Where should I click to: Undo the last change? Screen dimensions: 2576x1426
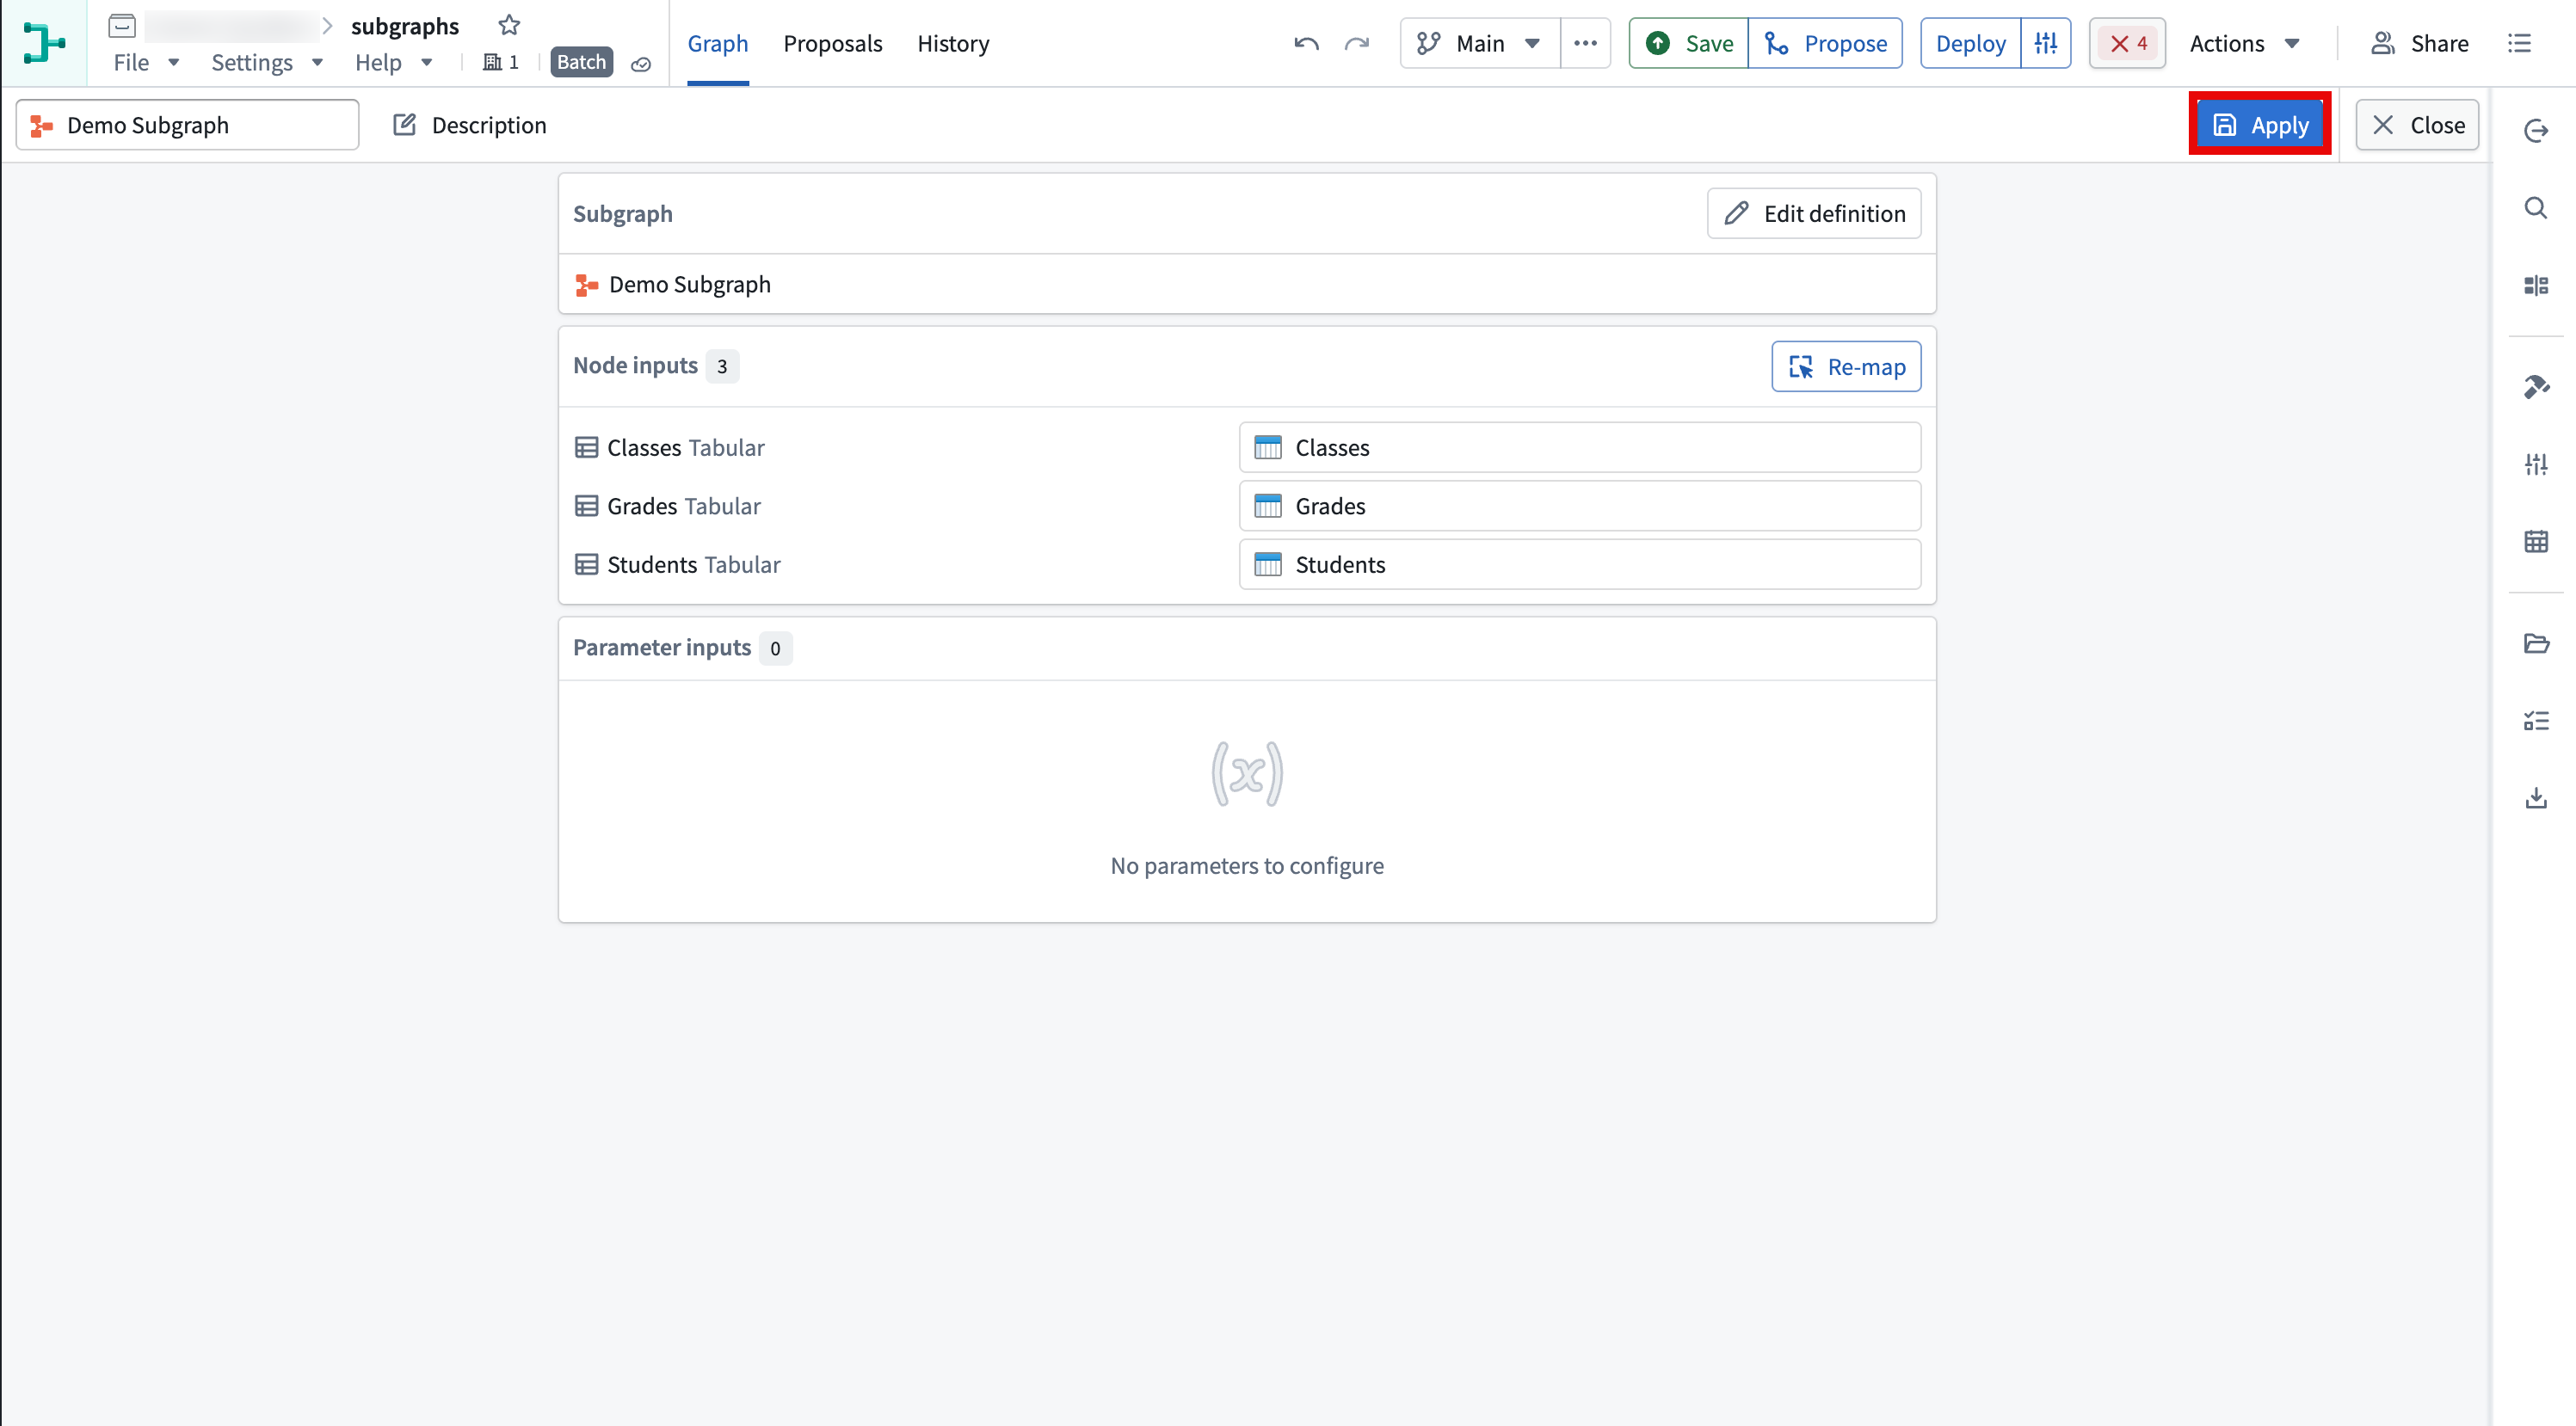pyautogui.click(x=1306, y=43)
